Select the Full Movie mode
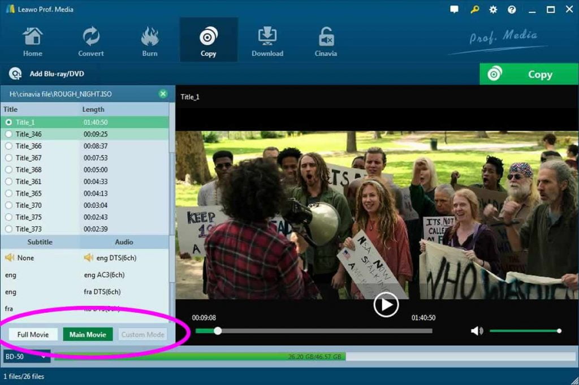Viewport: 579px width, 385px height. [33, 335]
